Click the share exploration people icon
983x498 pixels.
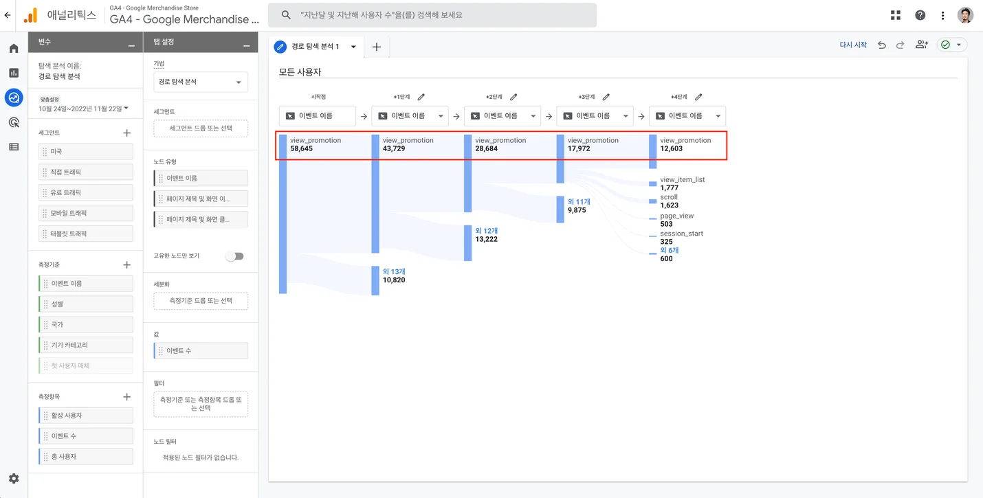(x=921, y=45)
